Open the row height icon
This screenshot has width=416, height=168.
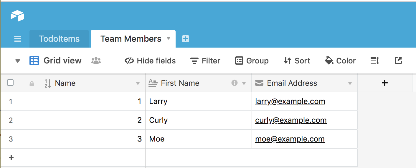coord(375,61)
